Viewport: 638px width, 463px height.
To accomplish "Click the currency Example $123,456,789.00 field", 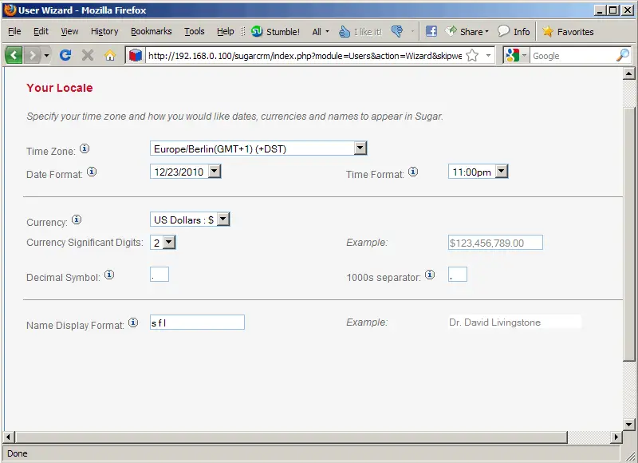I will (495, 243).
